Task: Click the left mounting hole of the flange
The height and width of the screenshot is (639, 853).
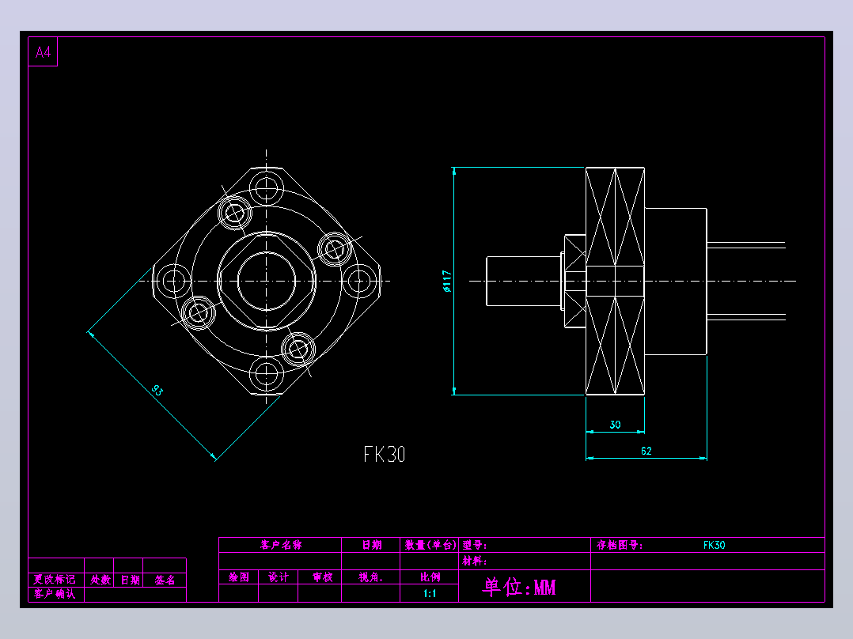Action: [x=174, y=282]
